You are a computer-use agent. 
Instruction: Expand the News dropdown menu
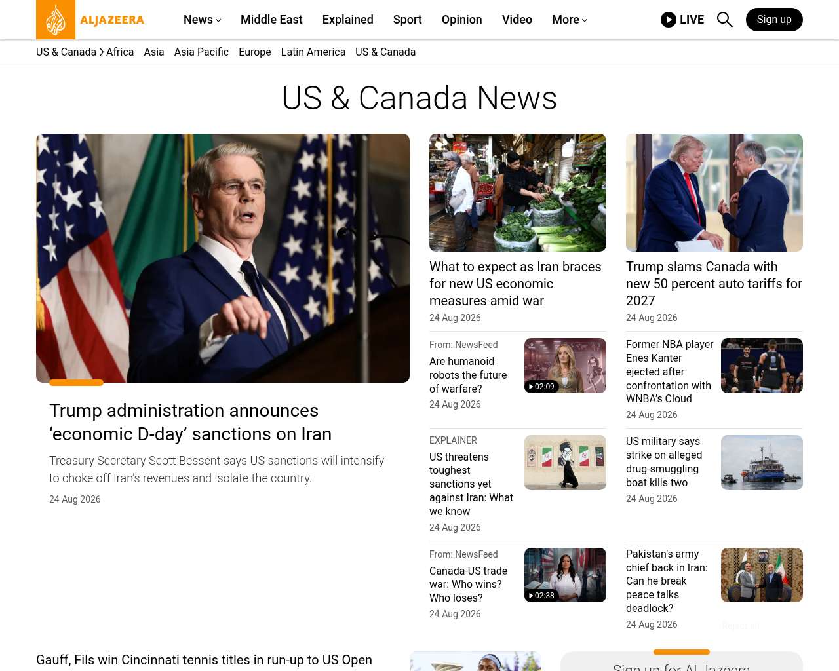coord(202,20)
